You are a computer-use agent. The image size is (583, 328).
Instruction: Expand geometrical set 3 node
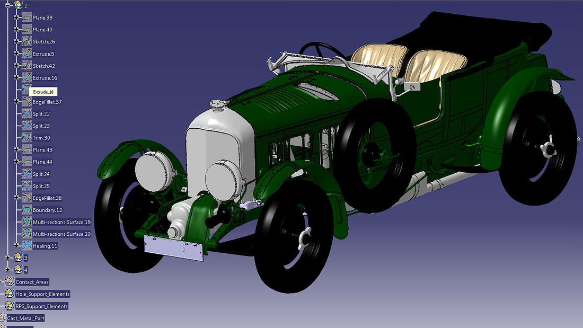pyautogui.click(x=7, y=258)
